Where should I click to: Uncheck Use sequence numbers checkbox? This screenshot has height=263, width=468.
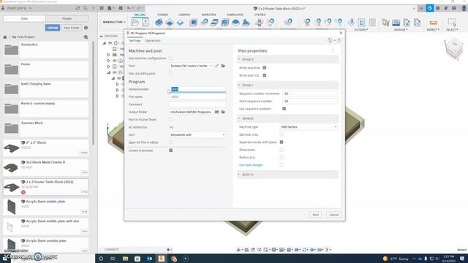pos(284,109)
